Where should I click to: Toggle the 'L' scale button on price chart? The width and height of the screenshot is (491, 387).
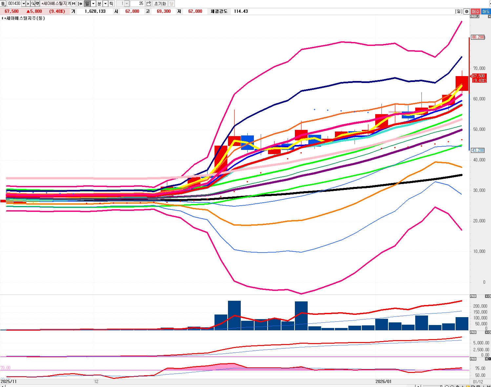tap(472, 16)
